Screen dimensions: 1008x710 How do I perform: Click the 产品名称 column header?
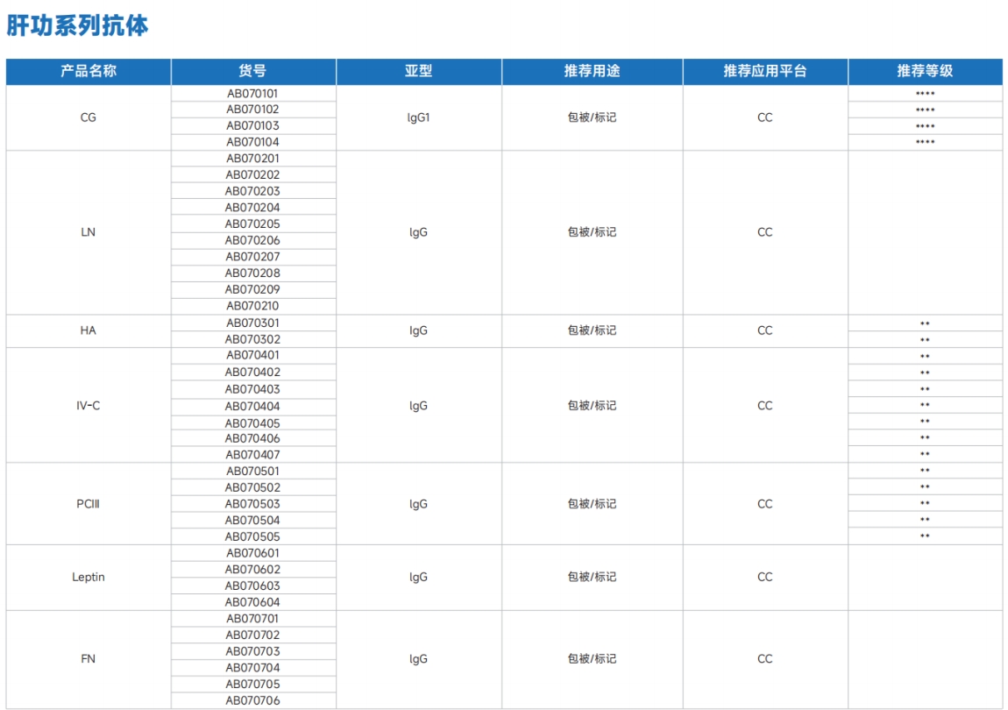click(x=88, y=71)
